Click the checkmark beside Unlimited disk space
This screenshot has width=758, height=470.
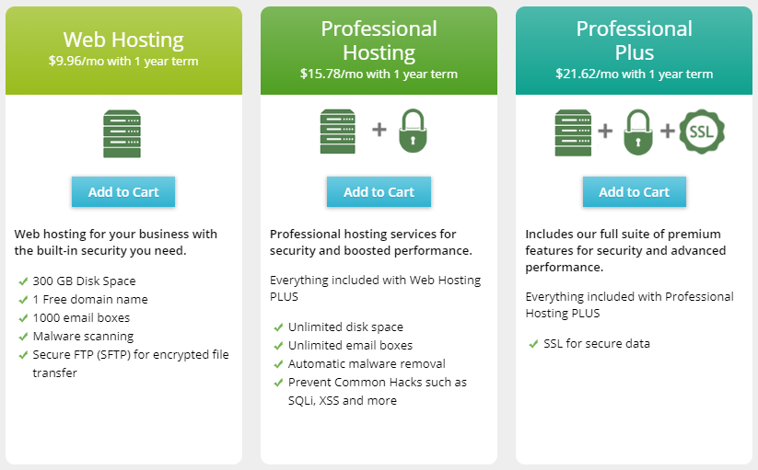click(278, 327)
